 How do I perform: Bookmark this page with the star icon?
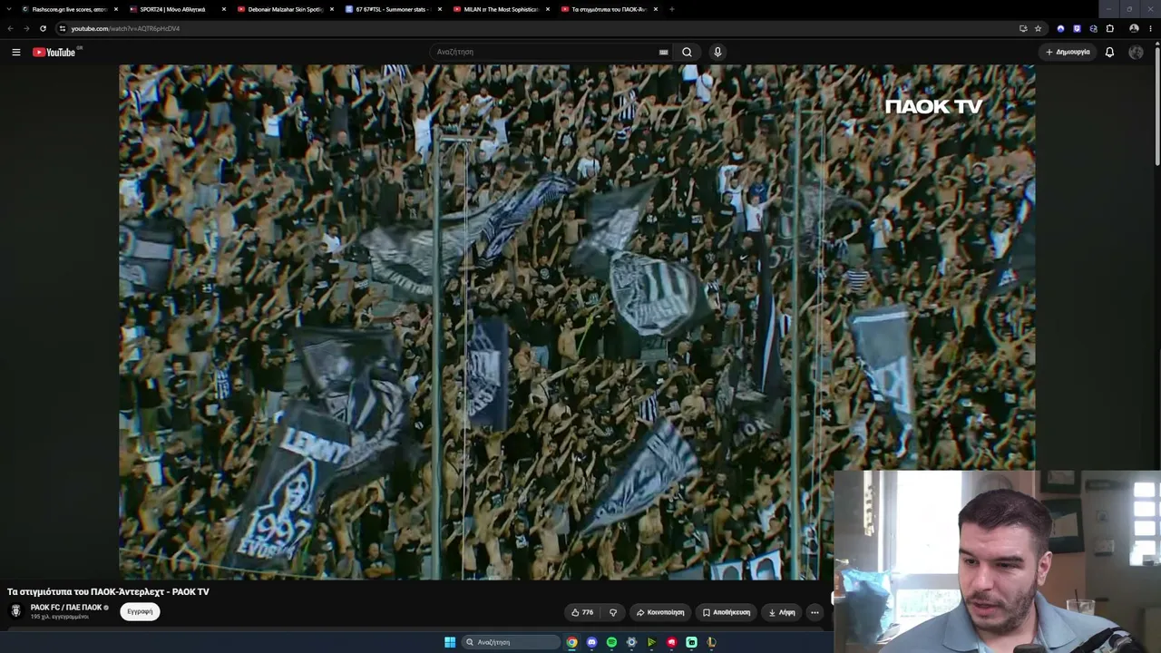(x=1039, y=28)
